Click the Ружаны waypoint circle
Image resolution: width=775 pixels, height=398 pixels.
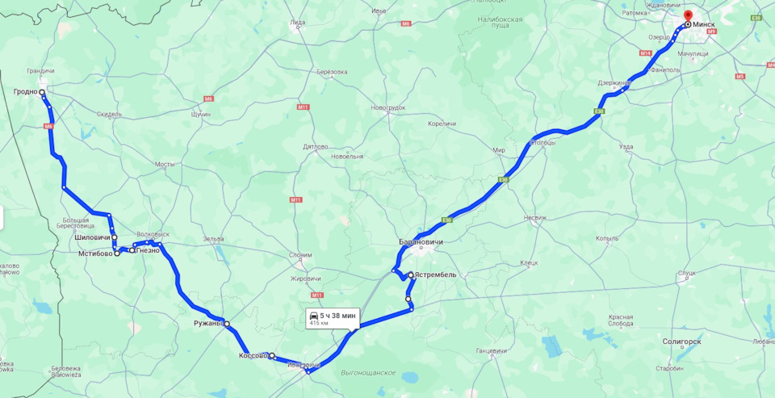[x=227, y=324]
